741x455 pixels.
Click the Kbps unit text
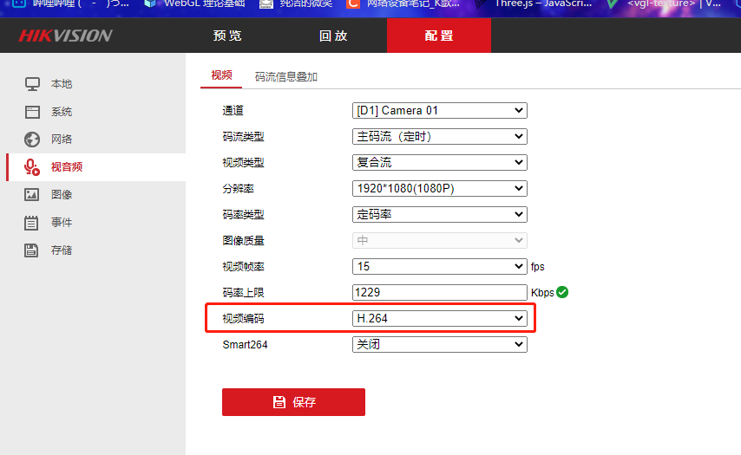542,293
